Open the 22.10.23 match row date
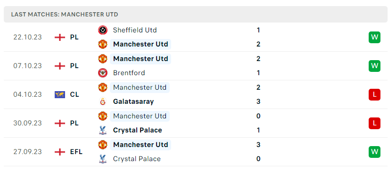 [x=27, y=37]
